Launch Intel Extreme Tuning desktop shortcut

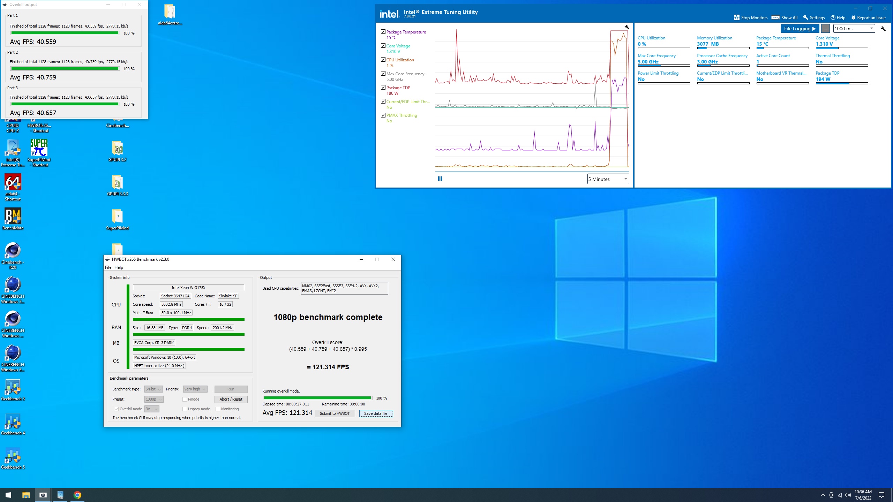pos(13,153)
